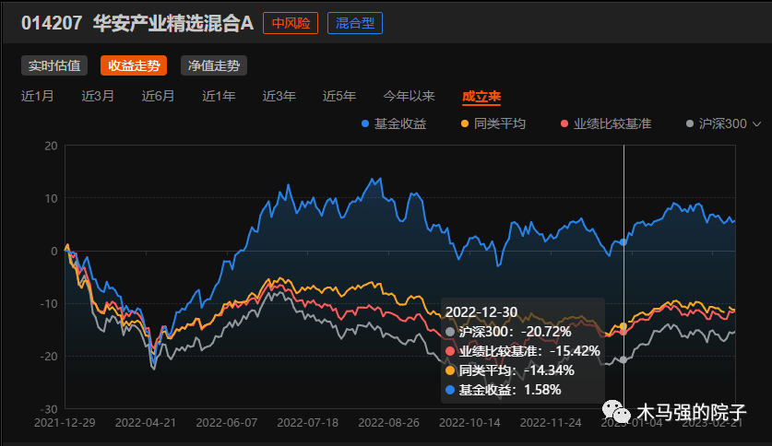Click the 混合型 fund type tag
The image size is (772, 446).
pyautogui.click(x=355, y=23)
